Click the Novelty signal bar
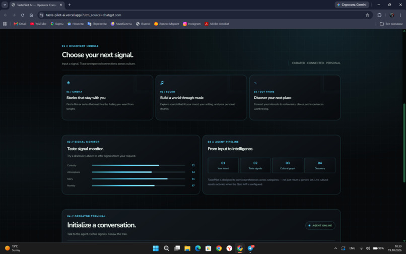406x254 pixels. point(139,185)
